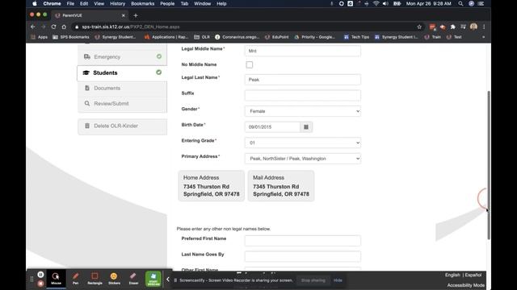Open the Emergency section in the sidebar
The height and width of the screenshot is (290, 517).
tap(122, 57)
